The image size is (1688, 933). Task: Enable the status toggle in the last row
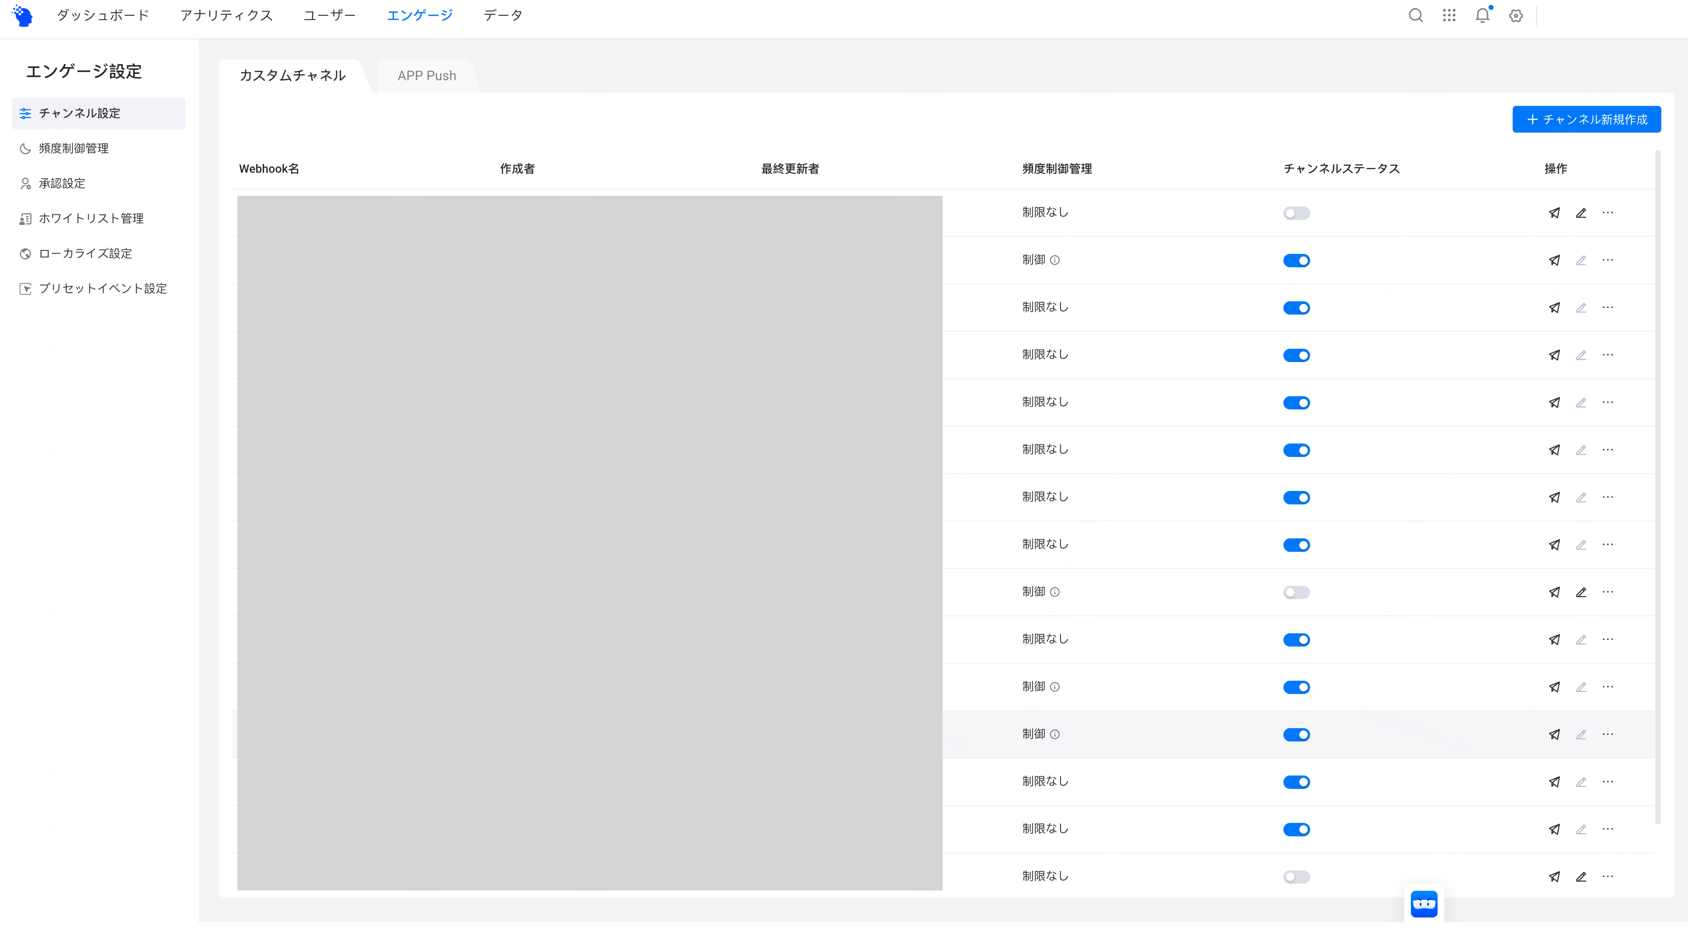point(1296,877)
